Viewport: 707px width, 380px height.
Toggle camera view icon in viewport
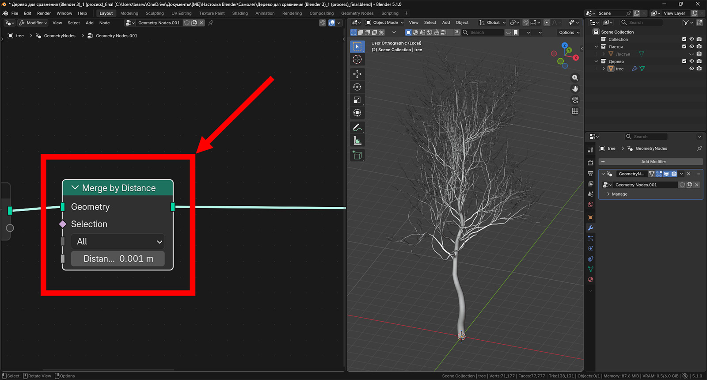click(575, 100)
